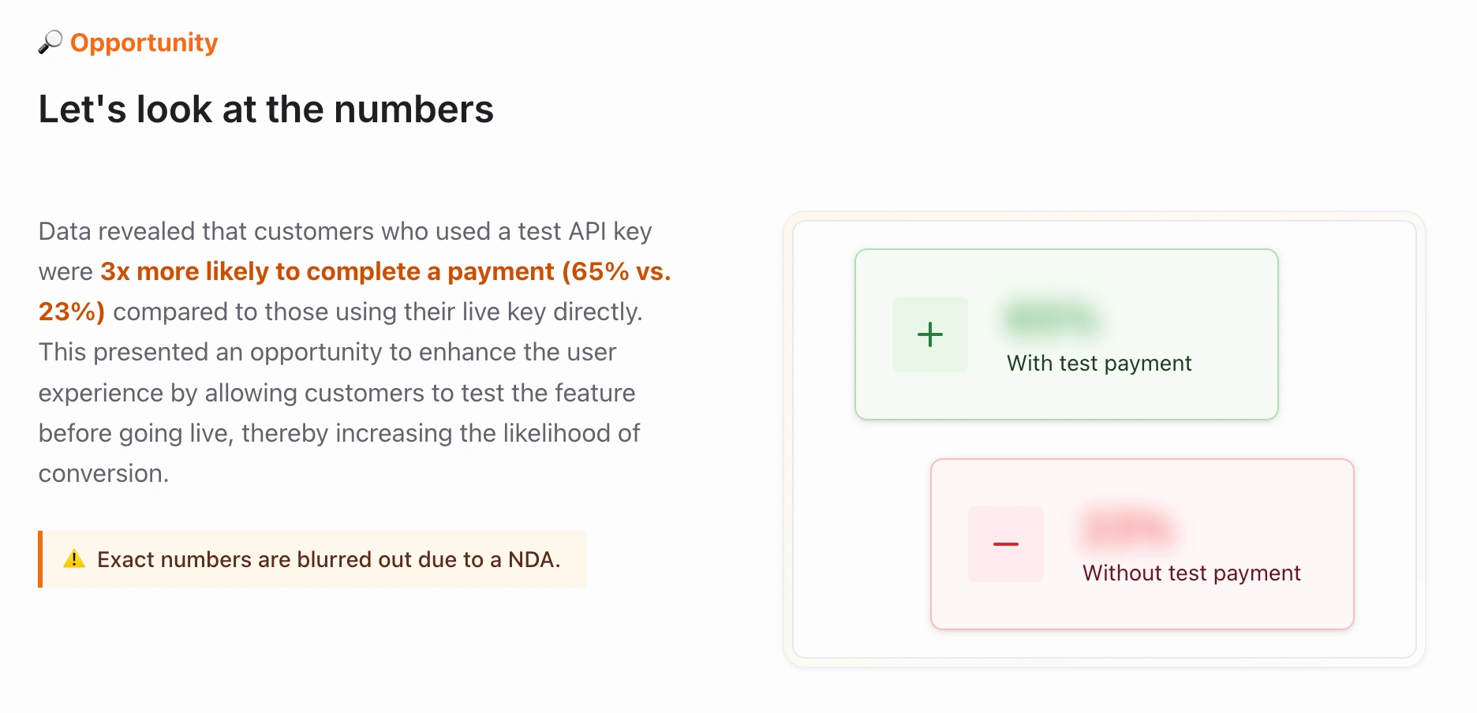The width and height of the screenshot is (1477, 713).
Task: Click the magnifying glass icon beside Opportunity
Action: pyautogui.click(x=50, y=42)
